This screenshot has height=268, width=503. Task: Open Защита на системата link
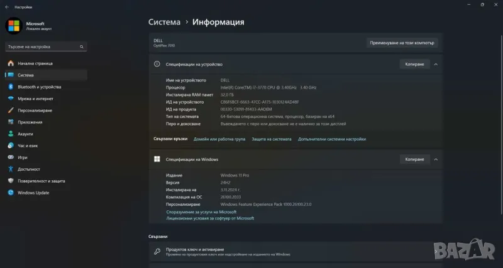(x=272, y=139)
